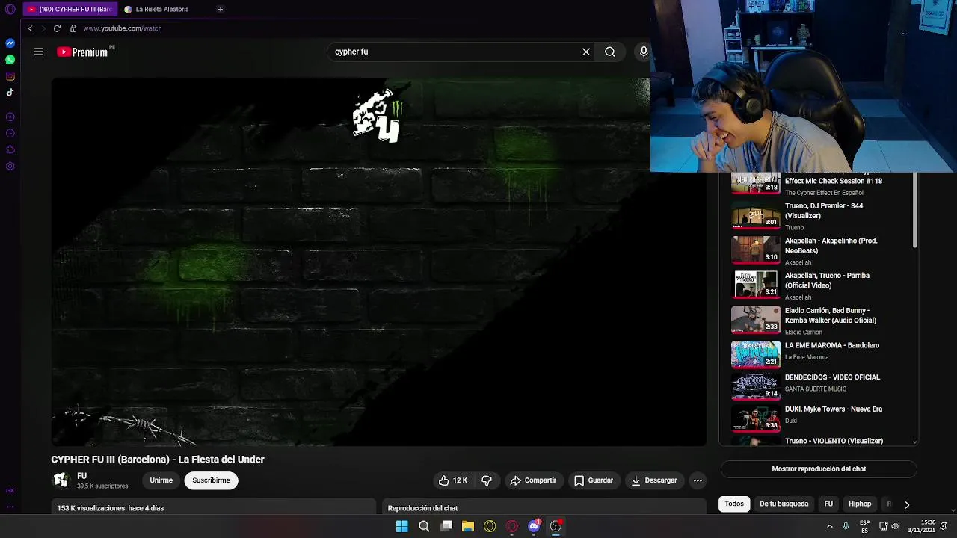Open BENDECIDOS - VIDEO OFICIAL title
This screenshot has width=957, height=538.
click(x=832, y=377)
